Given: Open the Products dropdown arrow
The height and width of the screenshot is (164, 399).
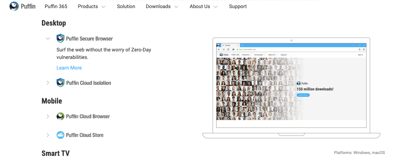Looking at the screenshot, I should click(x=103, y=7).
